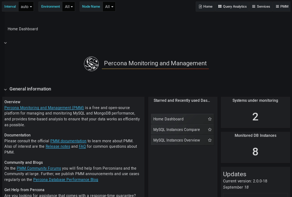Open MySQL Instances Overview dashboard entry
This screenshot has height=197, width=292.
pyautogui.click(x=177, y=140)
